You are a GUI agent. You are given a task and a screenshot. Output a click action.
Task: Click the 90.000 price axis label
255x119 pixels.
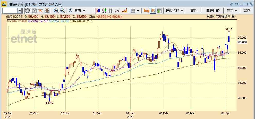click(x=243, y=38)
